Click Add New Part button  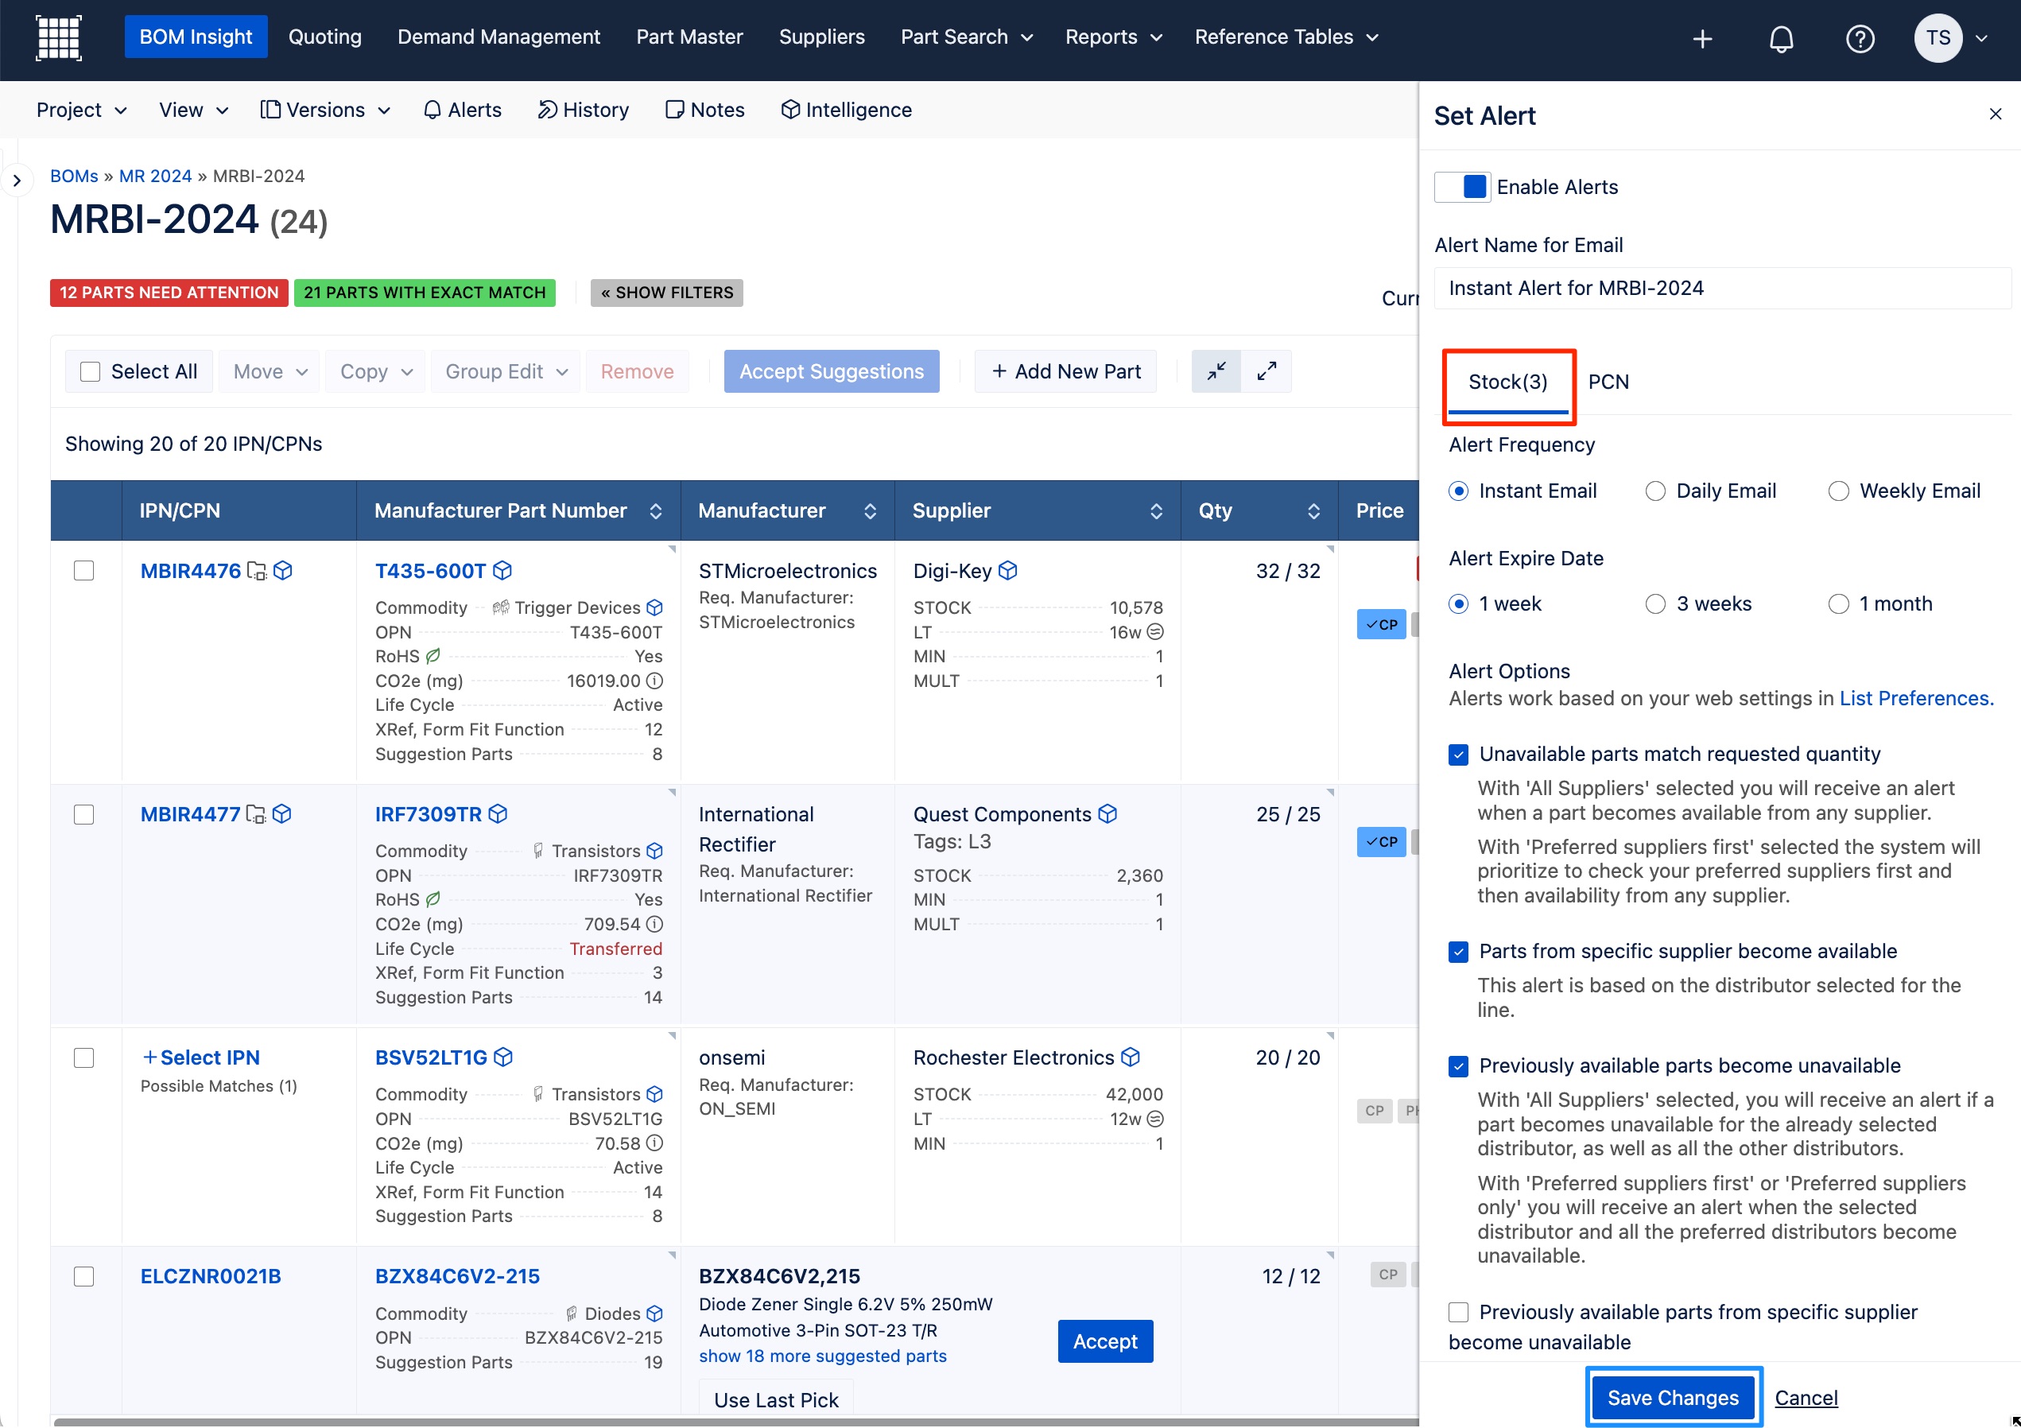pos(1065,371)
